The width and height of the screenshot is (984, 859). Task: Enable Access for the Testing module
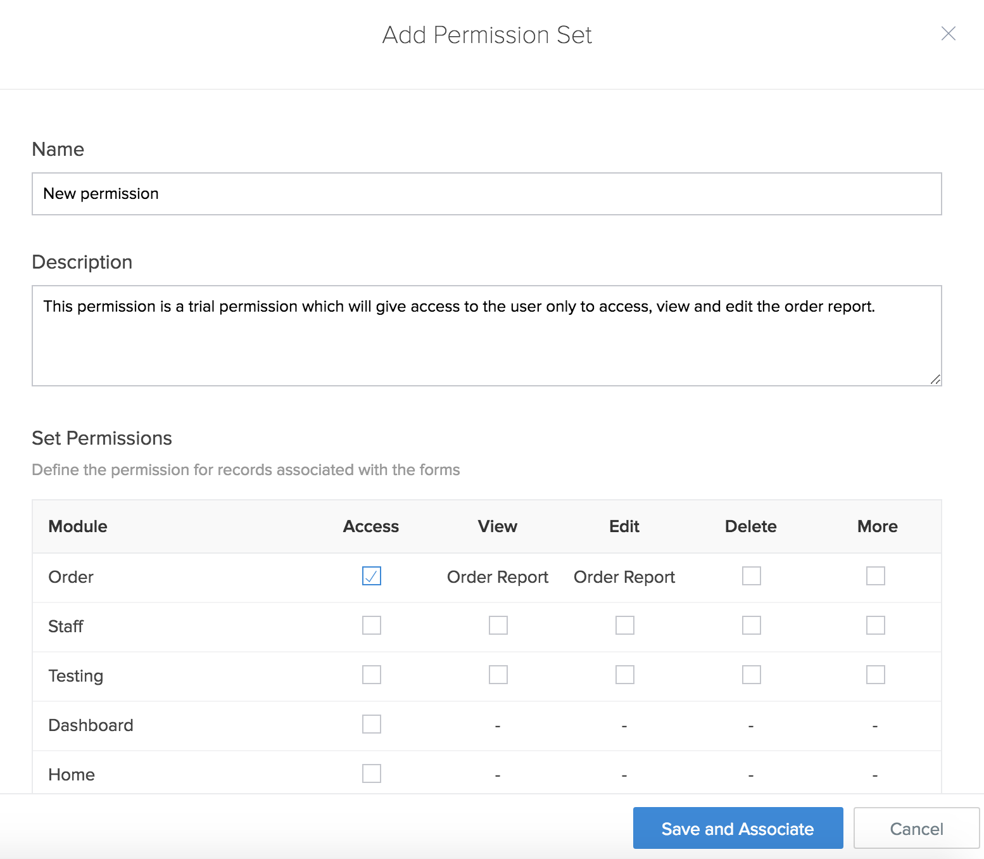(372, 675)
